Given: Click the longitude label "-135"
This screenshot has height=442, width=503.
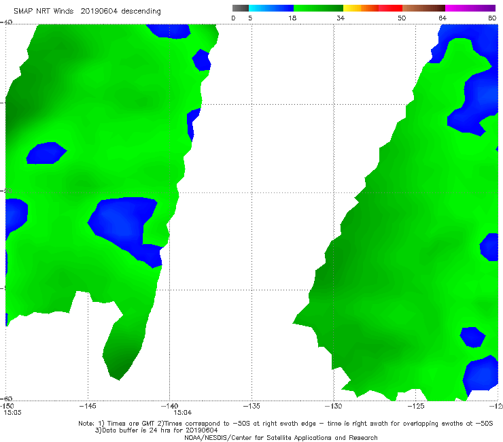Looking at the screenshot, I should 252,406.
